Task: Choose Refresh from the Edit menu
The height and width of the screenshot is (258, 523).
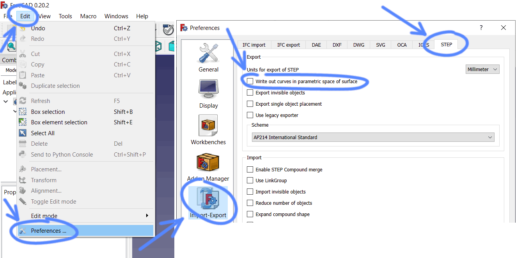Action: point(85,101)
